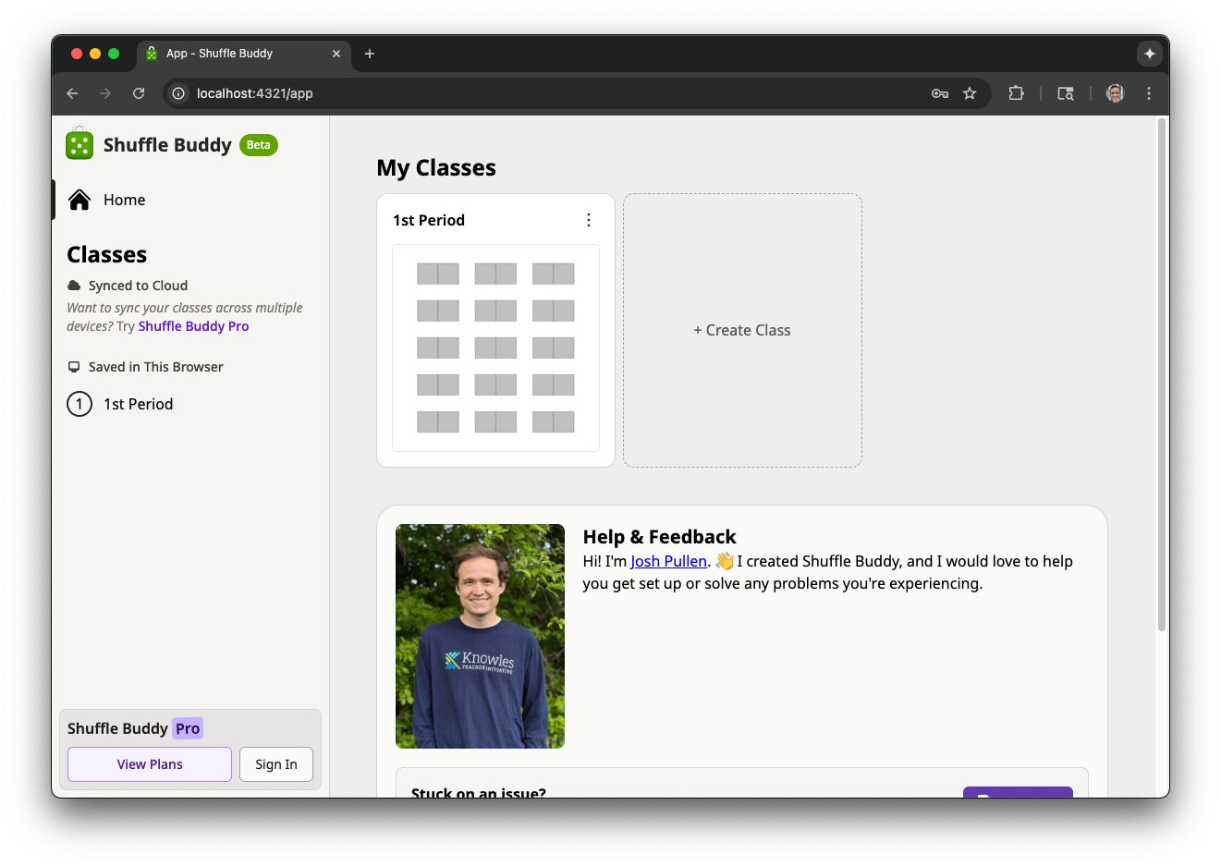Screen dimensions: 1221x866
Task: Open the Chrome profile avatar
Action: coord(1116,93)
